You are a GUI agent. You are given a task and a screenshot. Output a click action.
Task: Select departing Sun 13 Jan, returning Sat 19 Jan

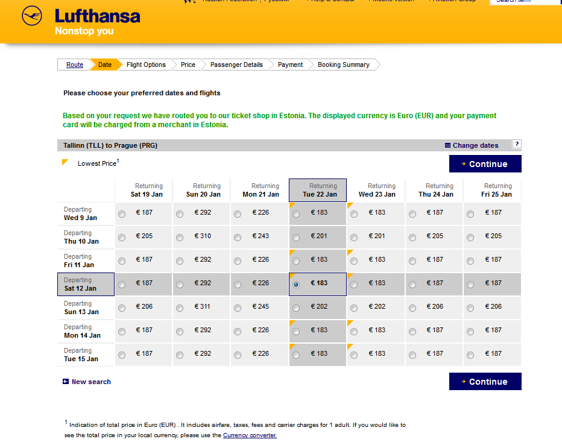coord(122,308)
